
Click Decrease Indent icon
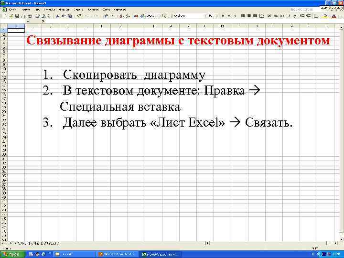pyautogui.click(x=302, y=16)
